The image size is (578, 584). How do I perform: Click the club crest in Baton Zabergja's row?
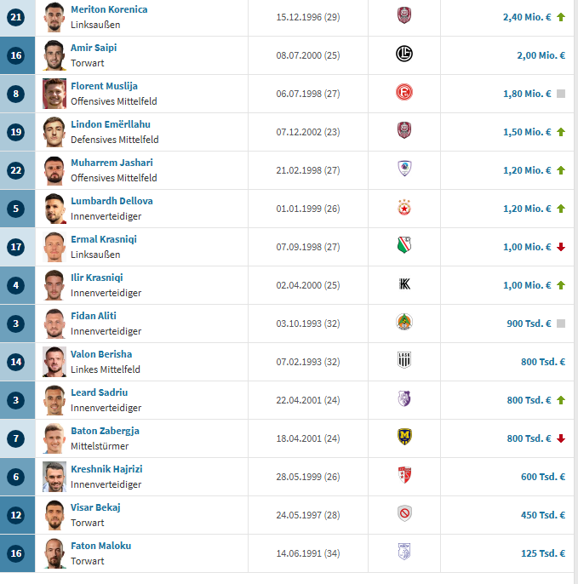click(403, 438)
